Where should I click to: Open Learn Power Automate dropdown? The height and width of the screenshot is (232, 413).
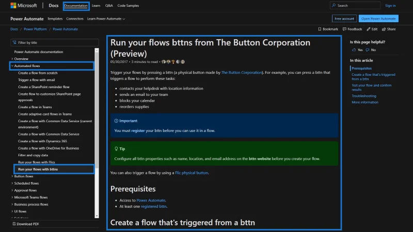tap(106, 19)
